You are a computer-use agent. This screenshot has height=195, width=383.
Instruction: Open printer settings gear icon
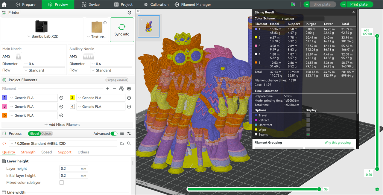click(x=129, y=13)
